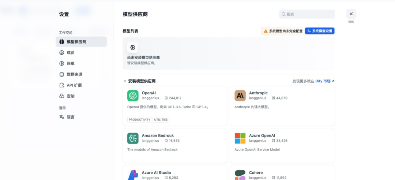Click the 系统模型尚未完全配置 warning text
The image size is (395, 180).
[286, 31]
